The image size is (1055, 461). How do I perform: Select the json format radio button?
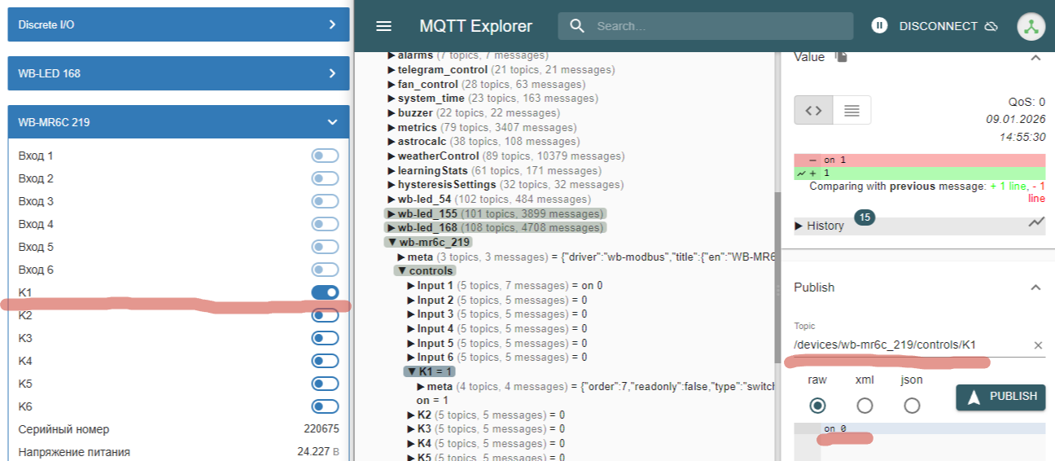tap(912, 406)
